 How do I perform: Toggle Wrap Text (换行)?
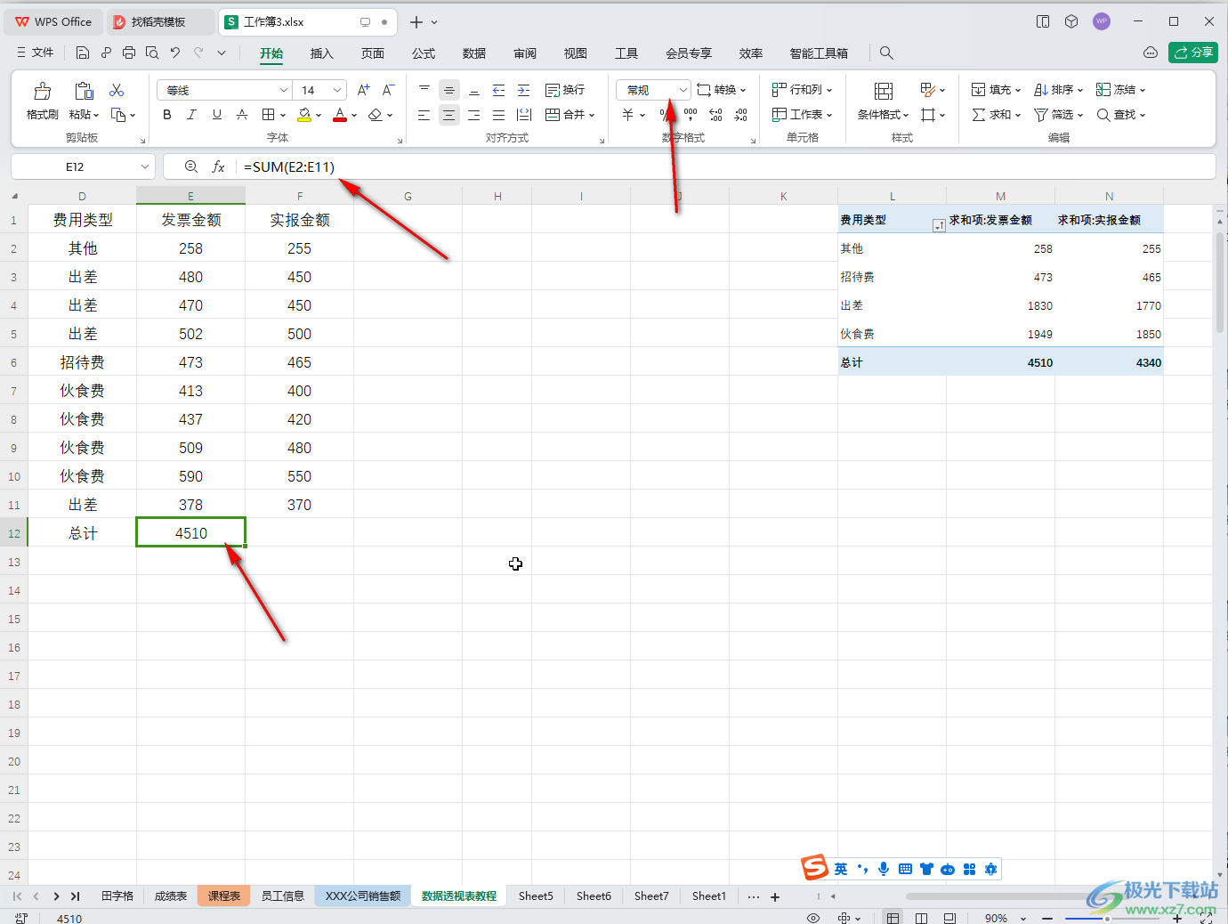coord(565,90)
